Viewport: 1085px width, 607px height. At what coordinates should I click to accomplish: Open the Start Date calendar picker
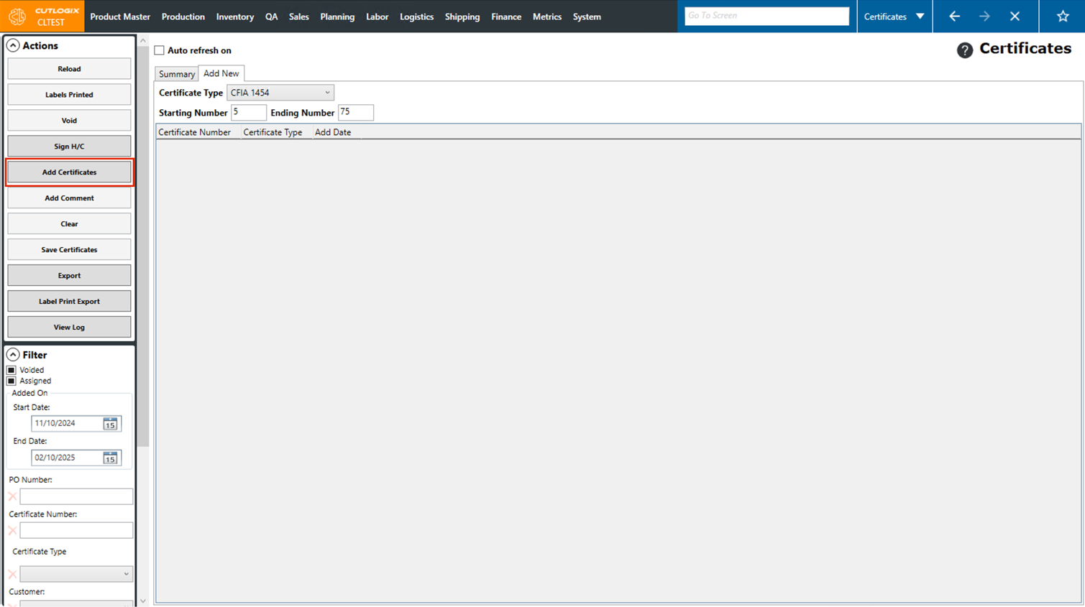pos(110,424)
